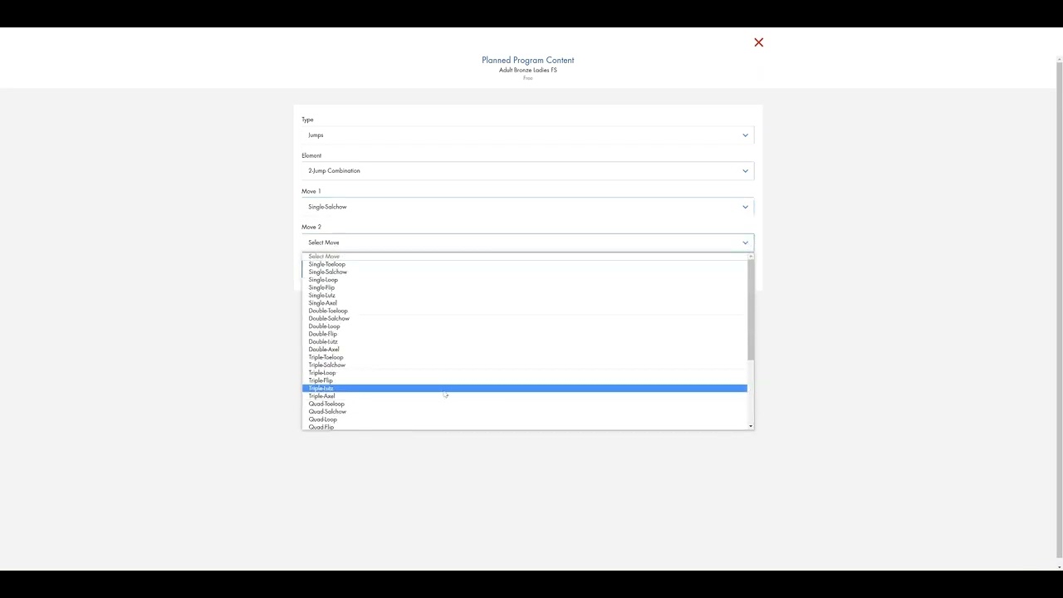Choose Triple-Salchow option
This screenshot has height=598, width=1063.
click(x=524, y=365)
